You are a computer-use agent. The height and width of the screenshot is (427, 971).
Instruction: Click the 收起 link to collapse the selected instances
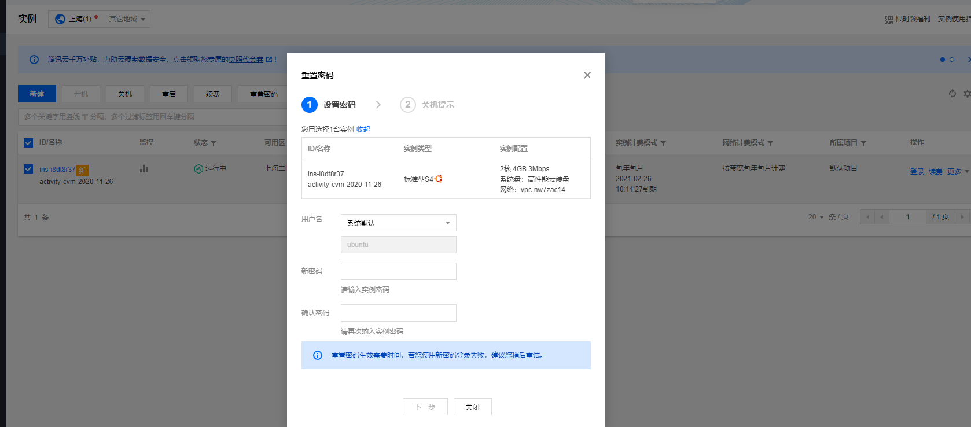point(363,130)
